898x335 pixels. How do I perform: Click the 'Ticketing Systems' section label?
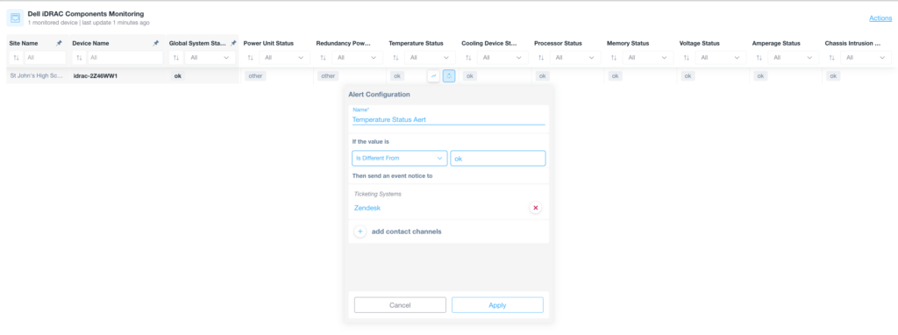pyautogui.click(x=377, y=194)
